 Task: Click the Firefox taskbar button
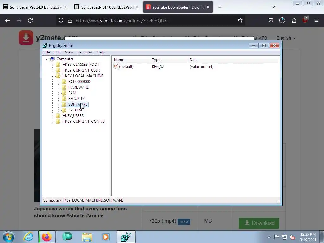click(47, 237)
